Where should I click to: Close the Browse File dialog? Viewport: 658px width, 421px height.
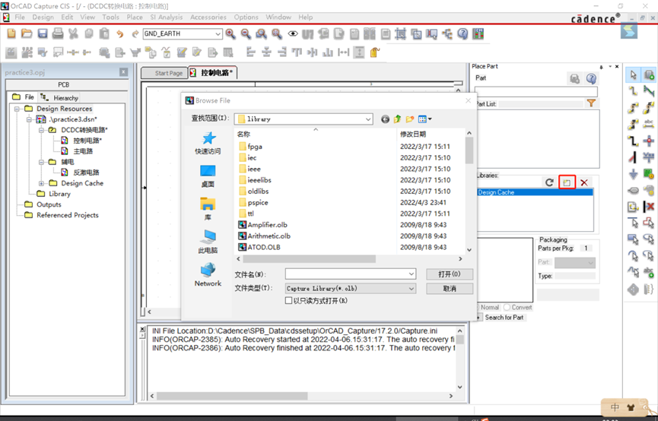[469, 100]
